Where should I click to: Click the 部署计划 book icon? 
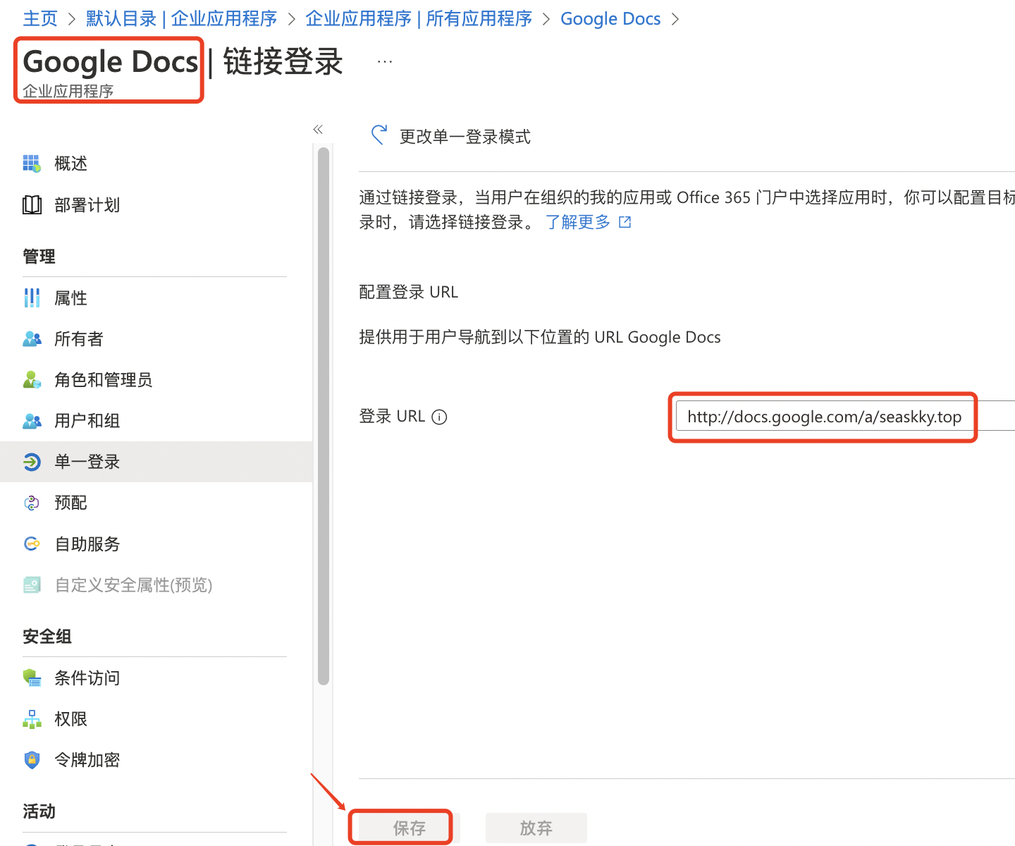coord(32,205)
